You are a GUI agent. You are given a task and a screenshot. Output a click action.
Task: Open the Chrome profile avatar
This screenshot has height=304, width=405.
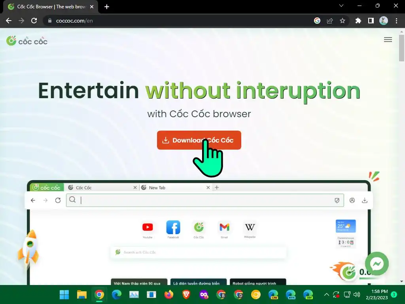pos(384,21)
